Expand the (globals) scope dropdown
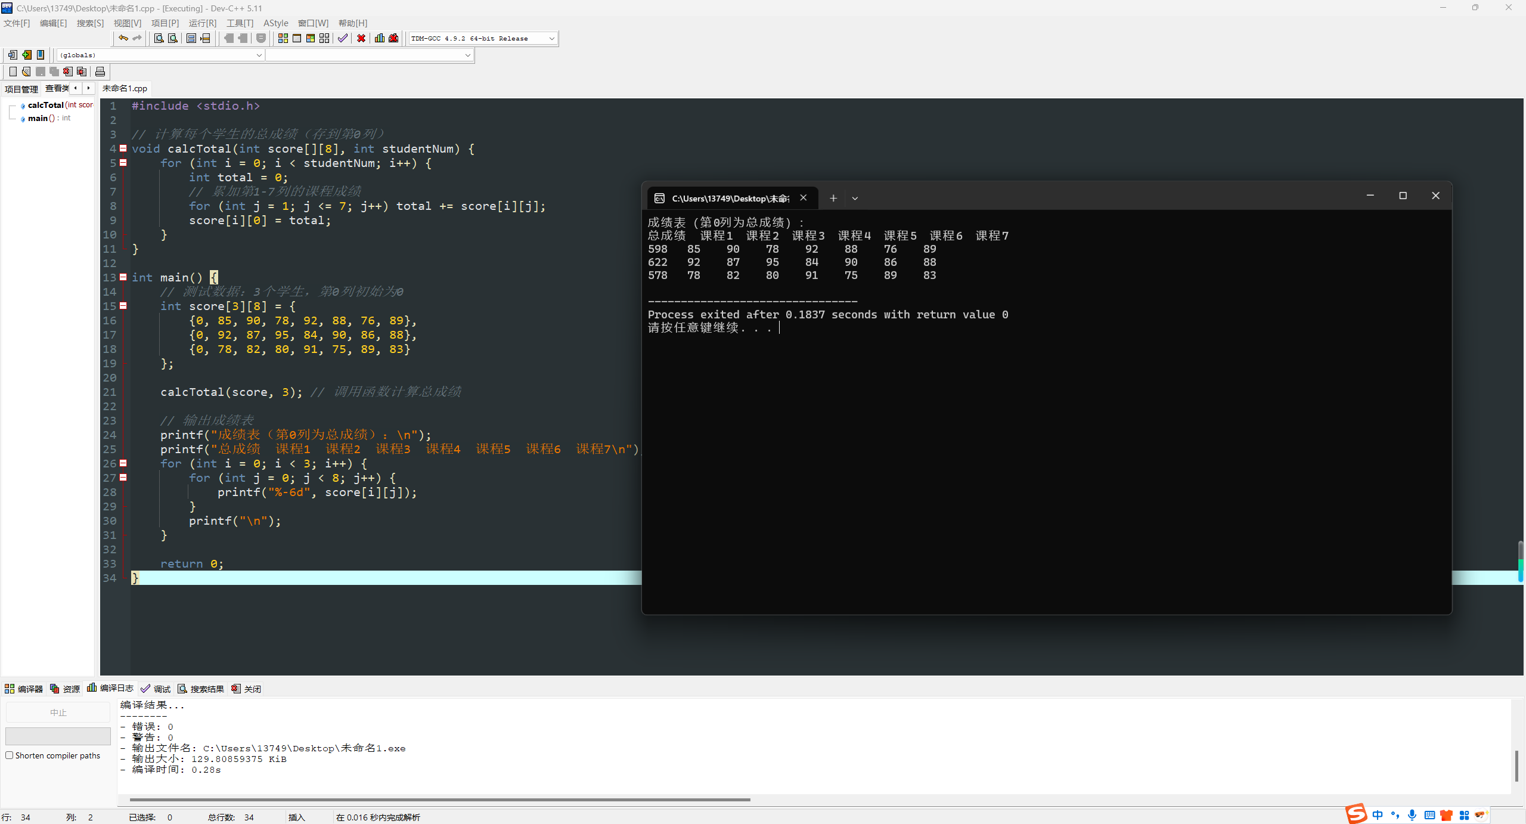Image resolution: width=1526 pixels, height=824 pixels. point(259,55)
